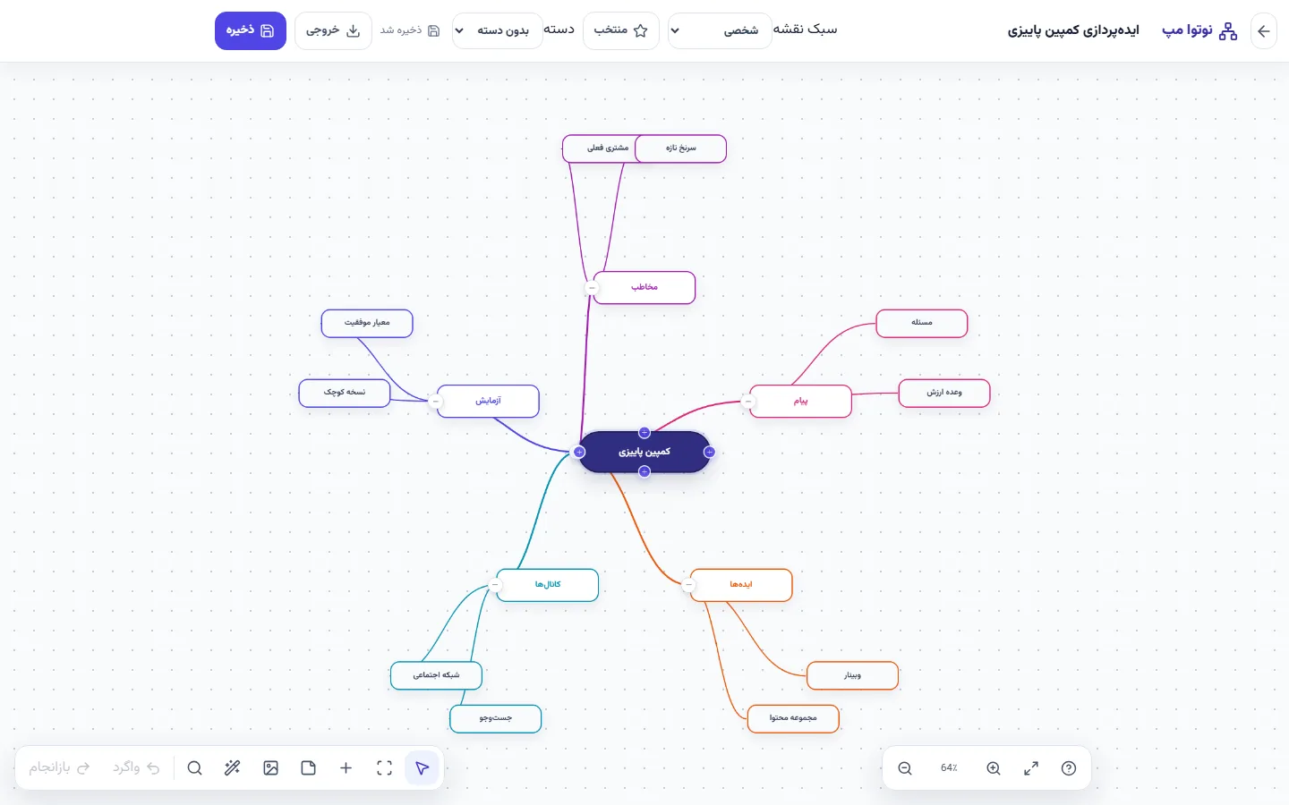Click the plus add node tool
Viewport: 1289px width, 805px height.
click(x=346, y=768)
